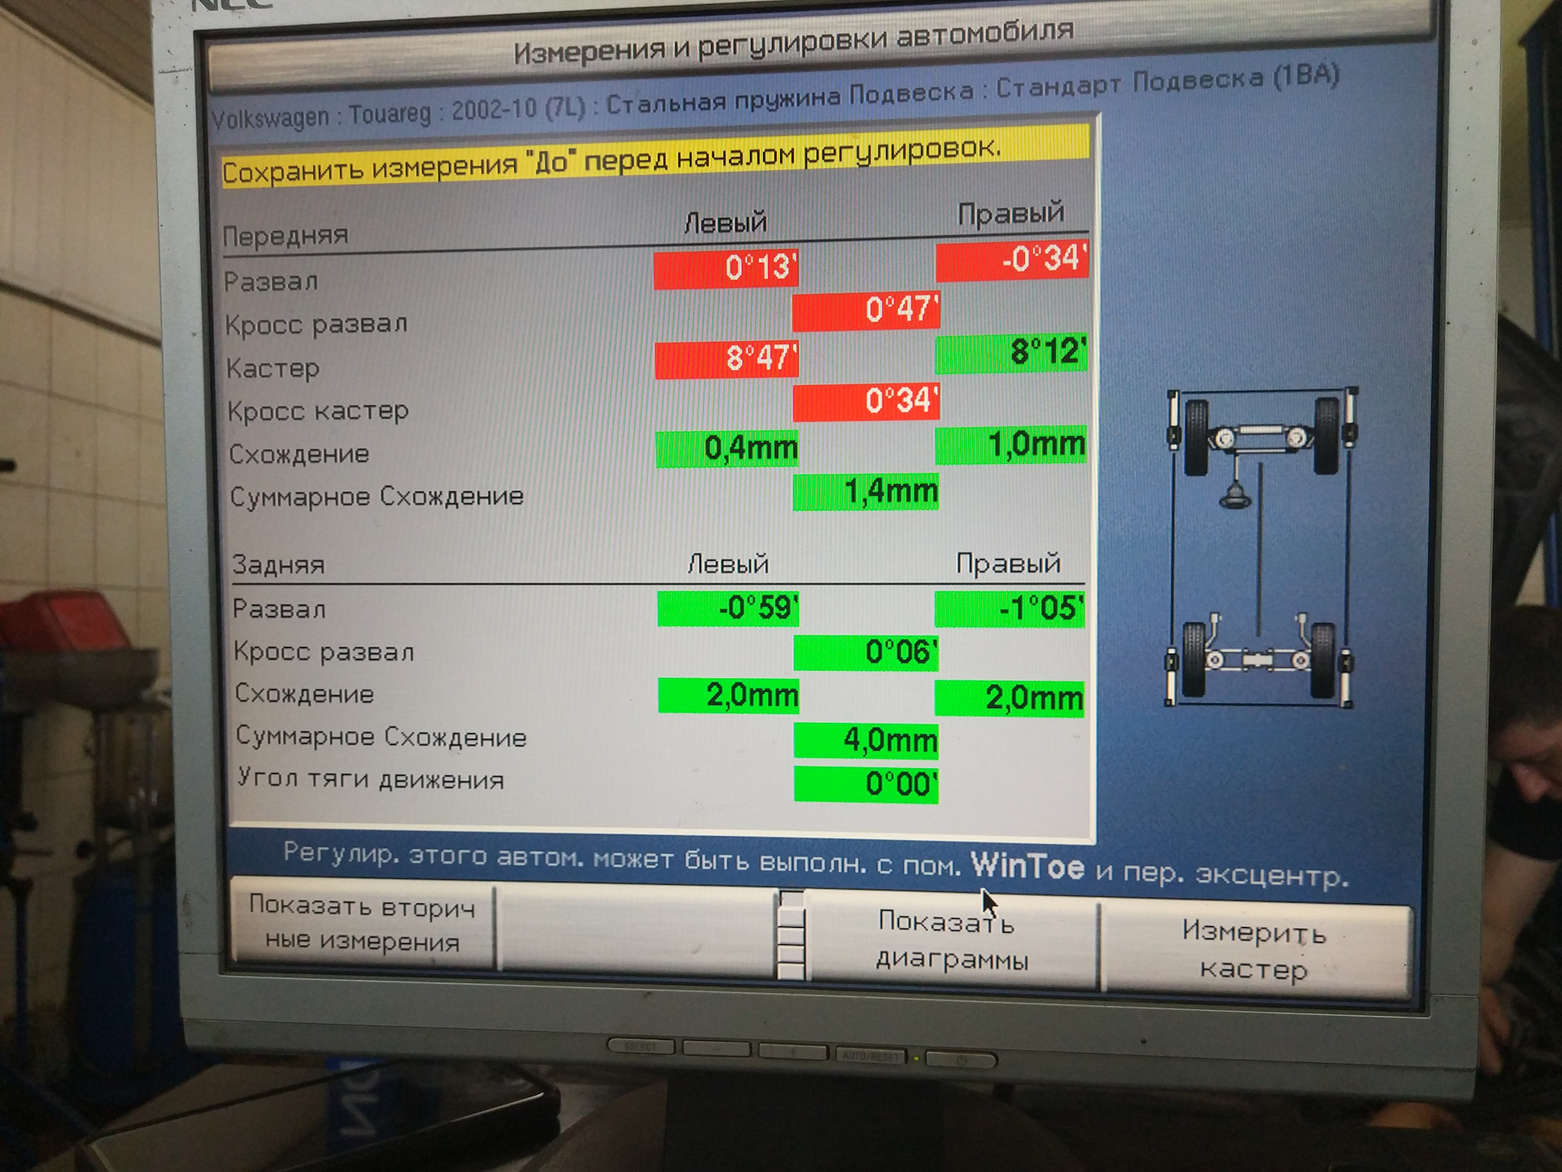Click the rear 'Развал' row label
This screenshot has width=1562, height=1172.
pyautogui.click(x=279, y=609)
